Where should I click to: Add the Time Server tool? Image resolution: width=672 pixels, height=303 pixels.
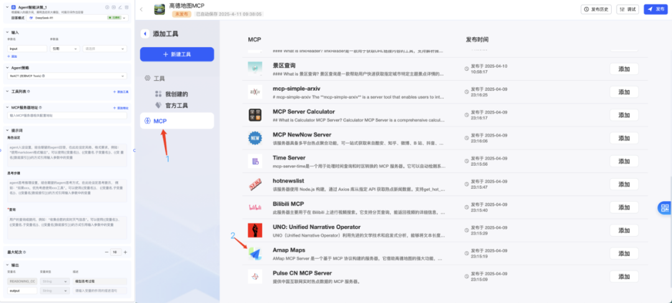click(624, 161)
